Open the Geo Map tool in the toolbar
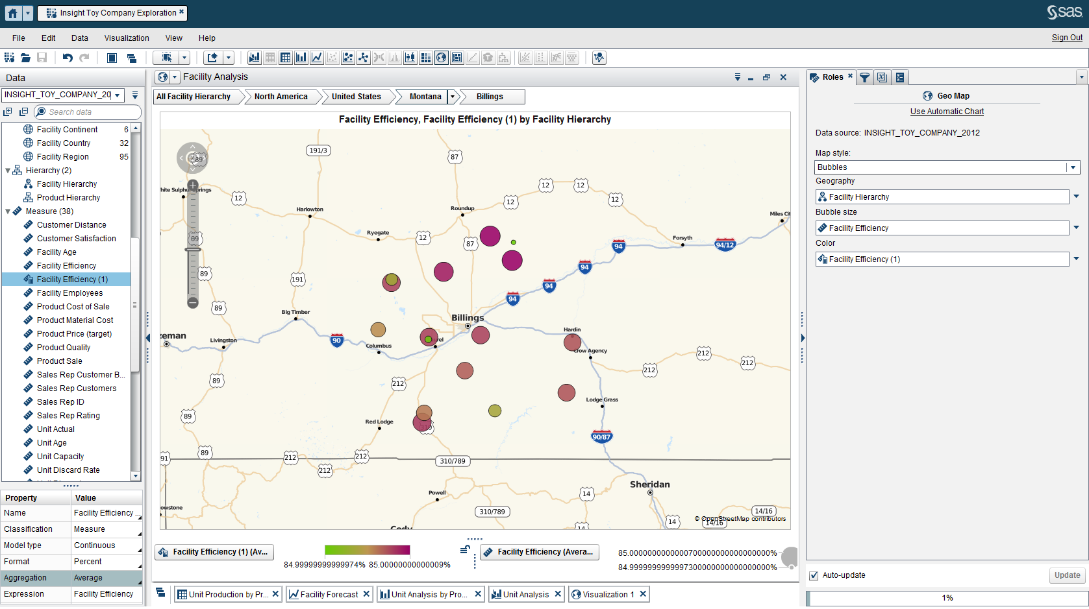 point(442,58)
